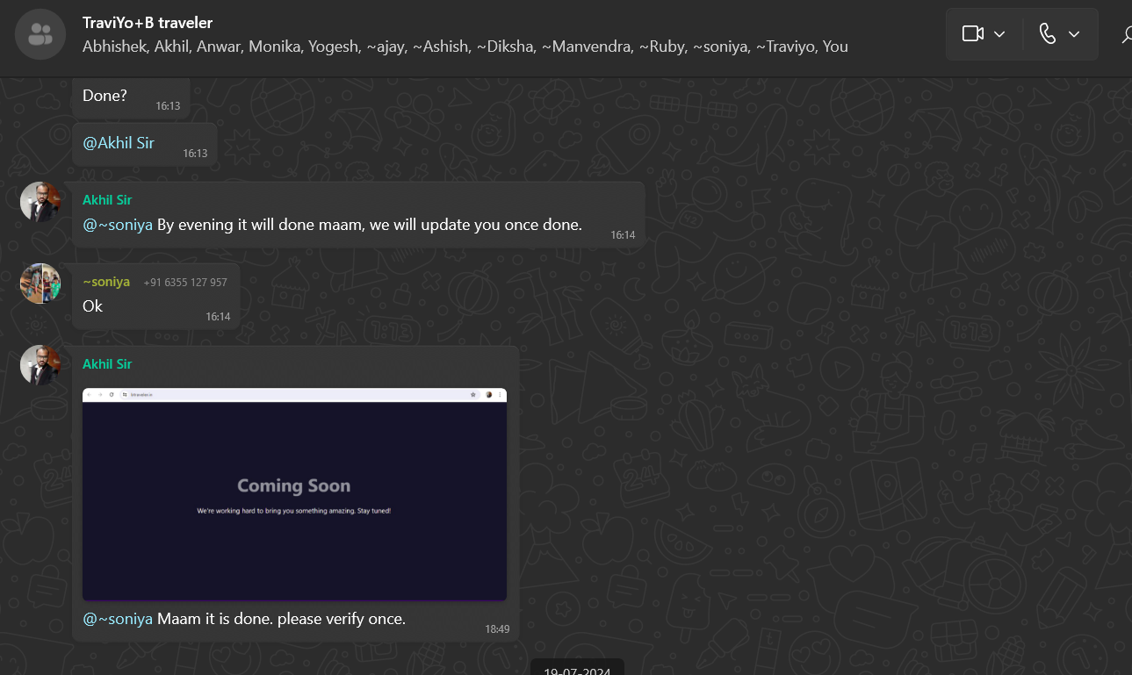Click Akhil Sir's name above 'By evening' message
Image resolution: width=1132 pixels, height=675 pixels.
point(107,200)
